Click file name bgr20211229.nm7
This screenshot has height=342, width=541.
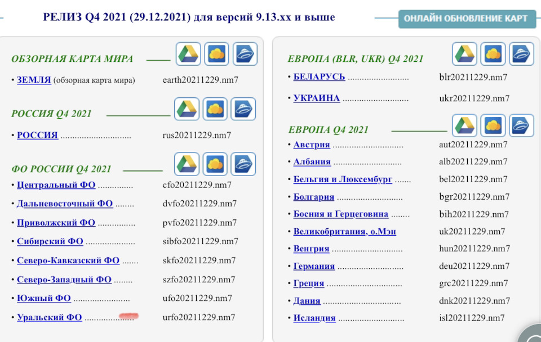click(x=474, y=197)
